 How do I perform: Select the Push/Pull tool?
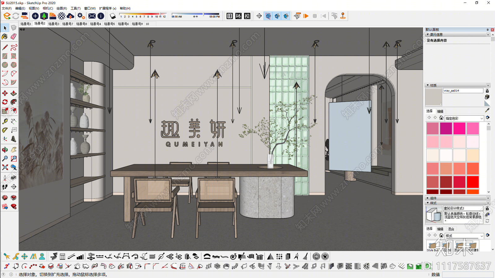tap(14, 93)
